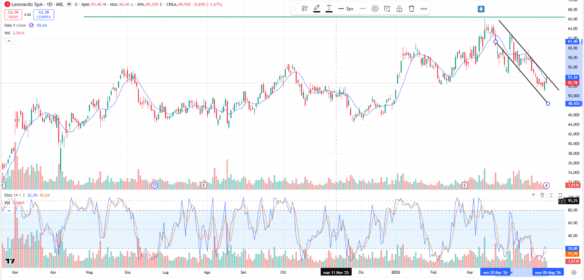The height and width of the screenshot is (280, 584).
Task: Open drawing settings hexagon icon
Action: pyautogui.click(x=375, y=8)
